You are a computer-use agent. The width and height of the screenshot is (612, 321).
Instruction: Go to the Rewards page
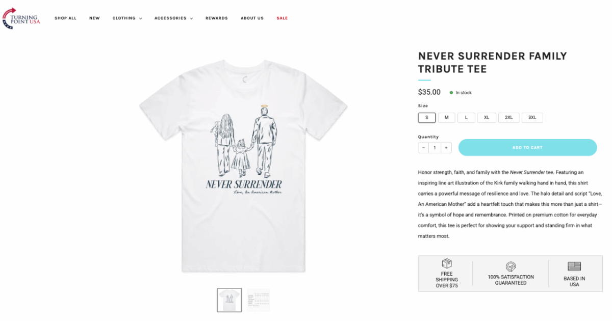point(217,18)
